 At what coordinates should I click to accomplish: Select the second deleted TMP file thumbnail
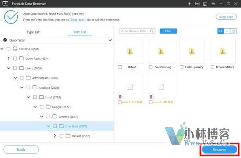tap(161, 86)
